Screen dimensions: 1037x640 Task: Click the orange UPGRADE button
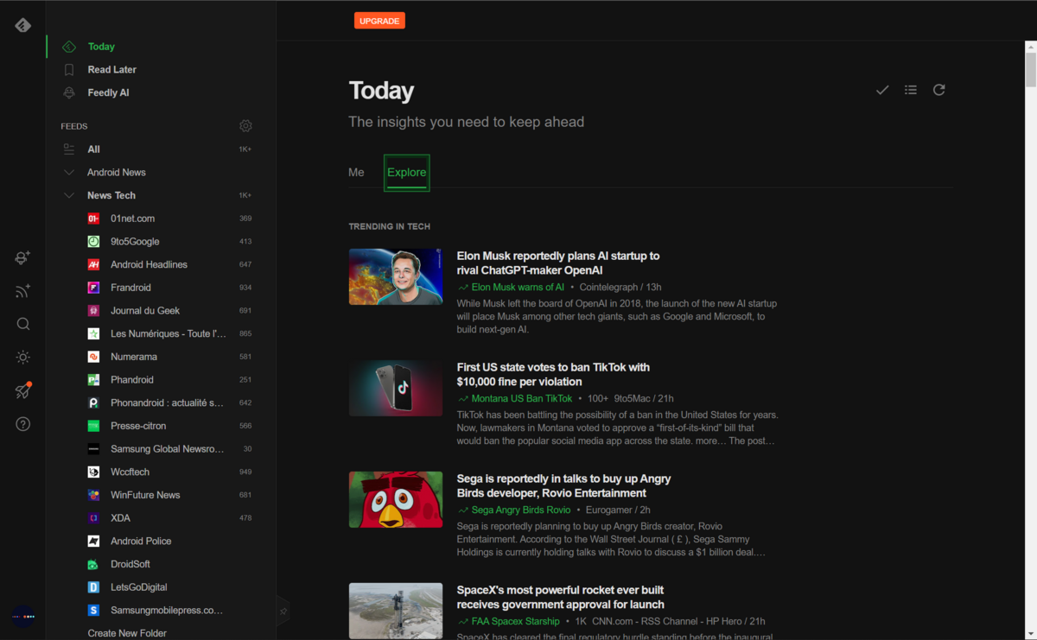tap(379, 21)
